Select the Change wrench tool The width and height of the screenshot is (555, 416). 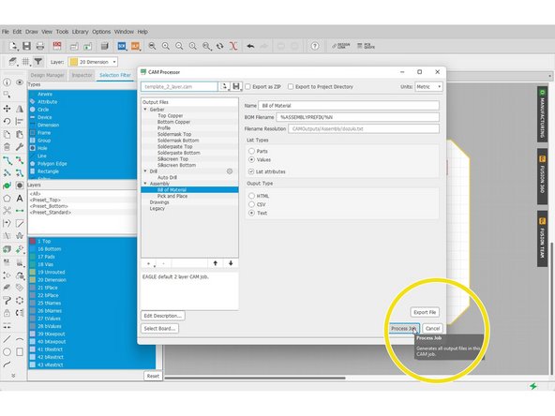pos(20,146)
